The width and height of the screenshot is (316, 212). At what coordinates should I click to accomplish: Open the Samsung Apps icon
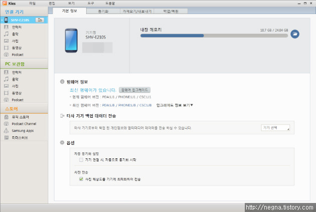click(x=6, y=131)
